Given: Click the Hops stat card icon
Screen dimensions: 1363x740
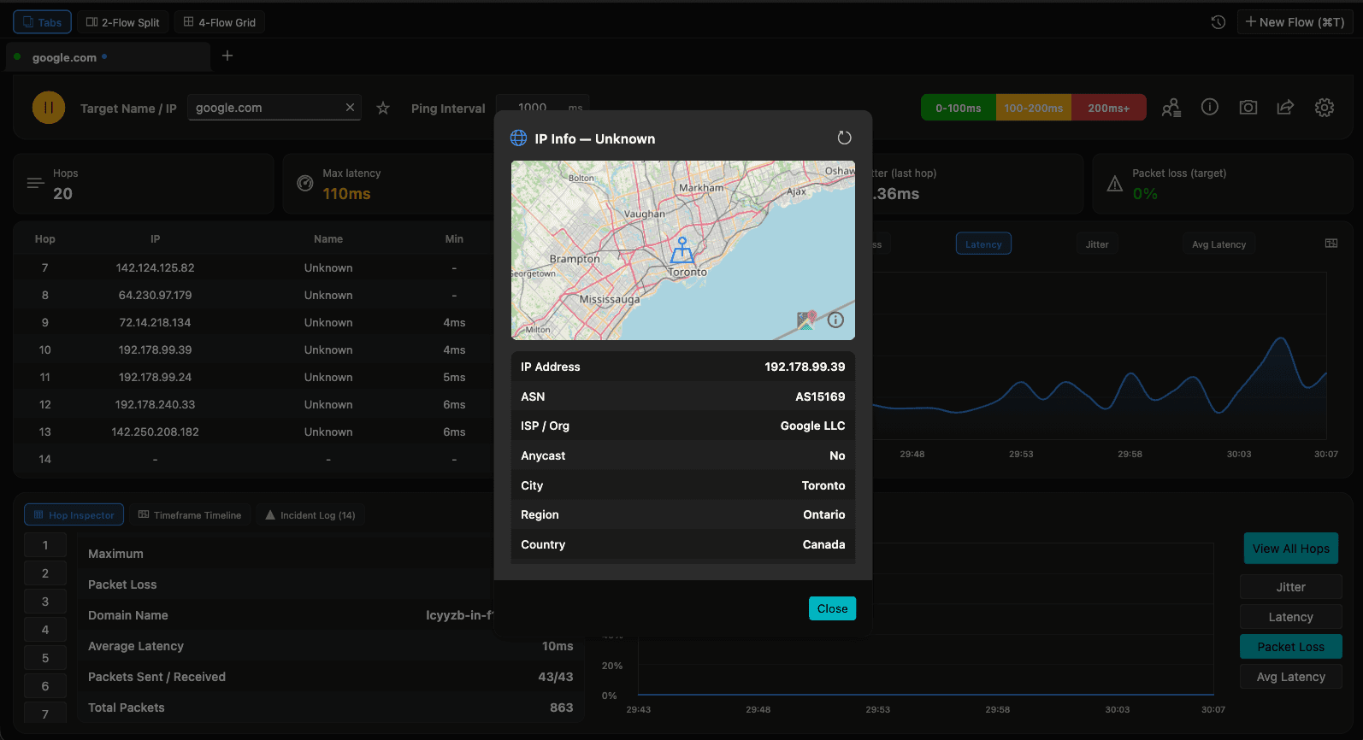Looking at the screenshot, I should [35, 183].
